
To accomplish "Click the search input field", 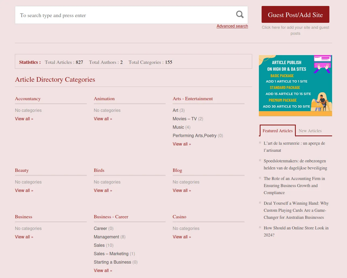I will pos(125,15).
